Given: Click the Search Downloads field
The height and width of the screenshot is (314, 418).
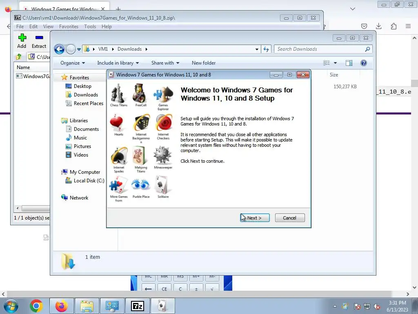Looking at the screenshot, I should (x=320, y=49).
